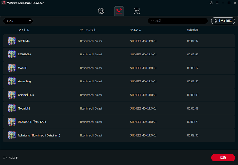Click SHINSEI MOKUROKU album in Venus Bug row

[143, 81]
